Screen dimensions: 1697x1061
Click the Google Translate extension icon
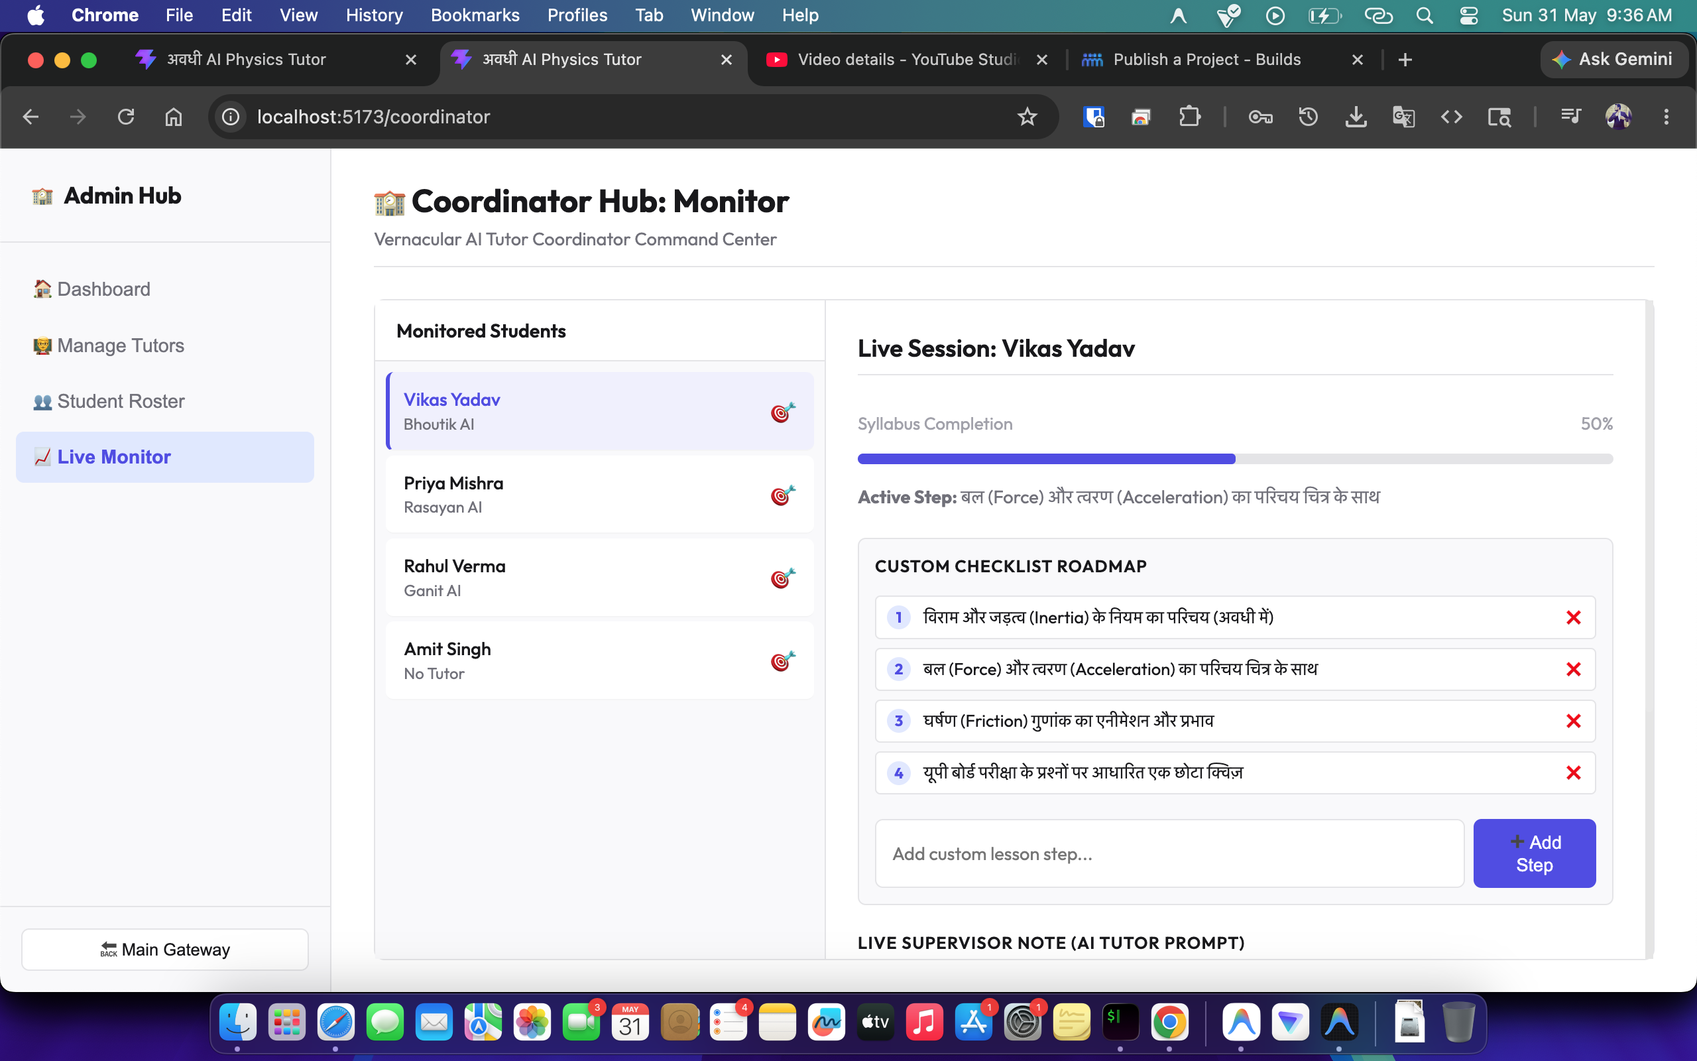coord(1403,117)
